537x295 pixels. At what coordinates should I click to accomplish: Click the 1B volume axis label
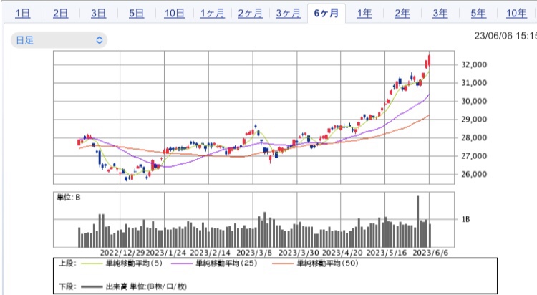(x=465, y=219)
